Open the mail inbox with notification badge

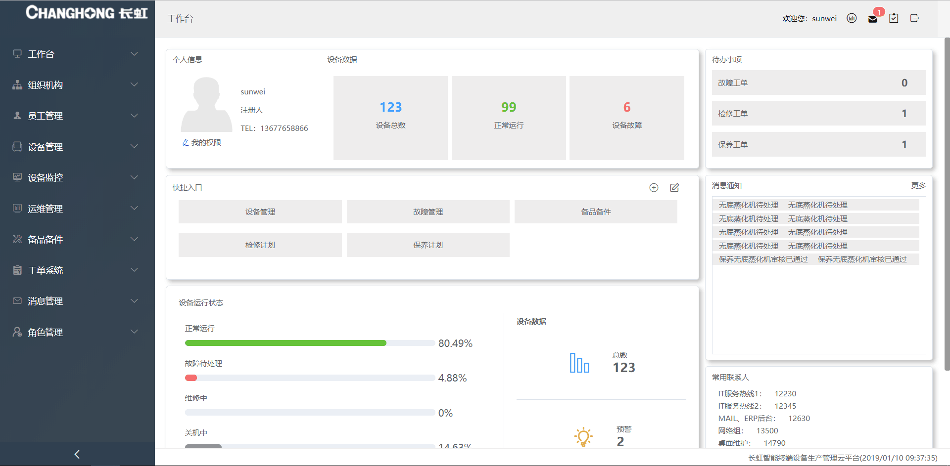873,19
